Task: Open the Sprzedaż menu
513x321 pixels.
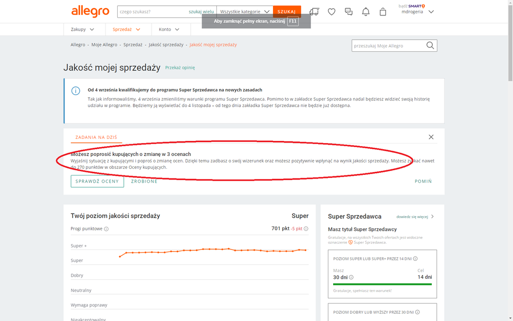Action: pos(126,29)
